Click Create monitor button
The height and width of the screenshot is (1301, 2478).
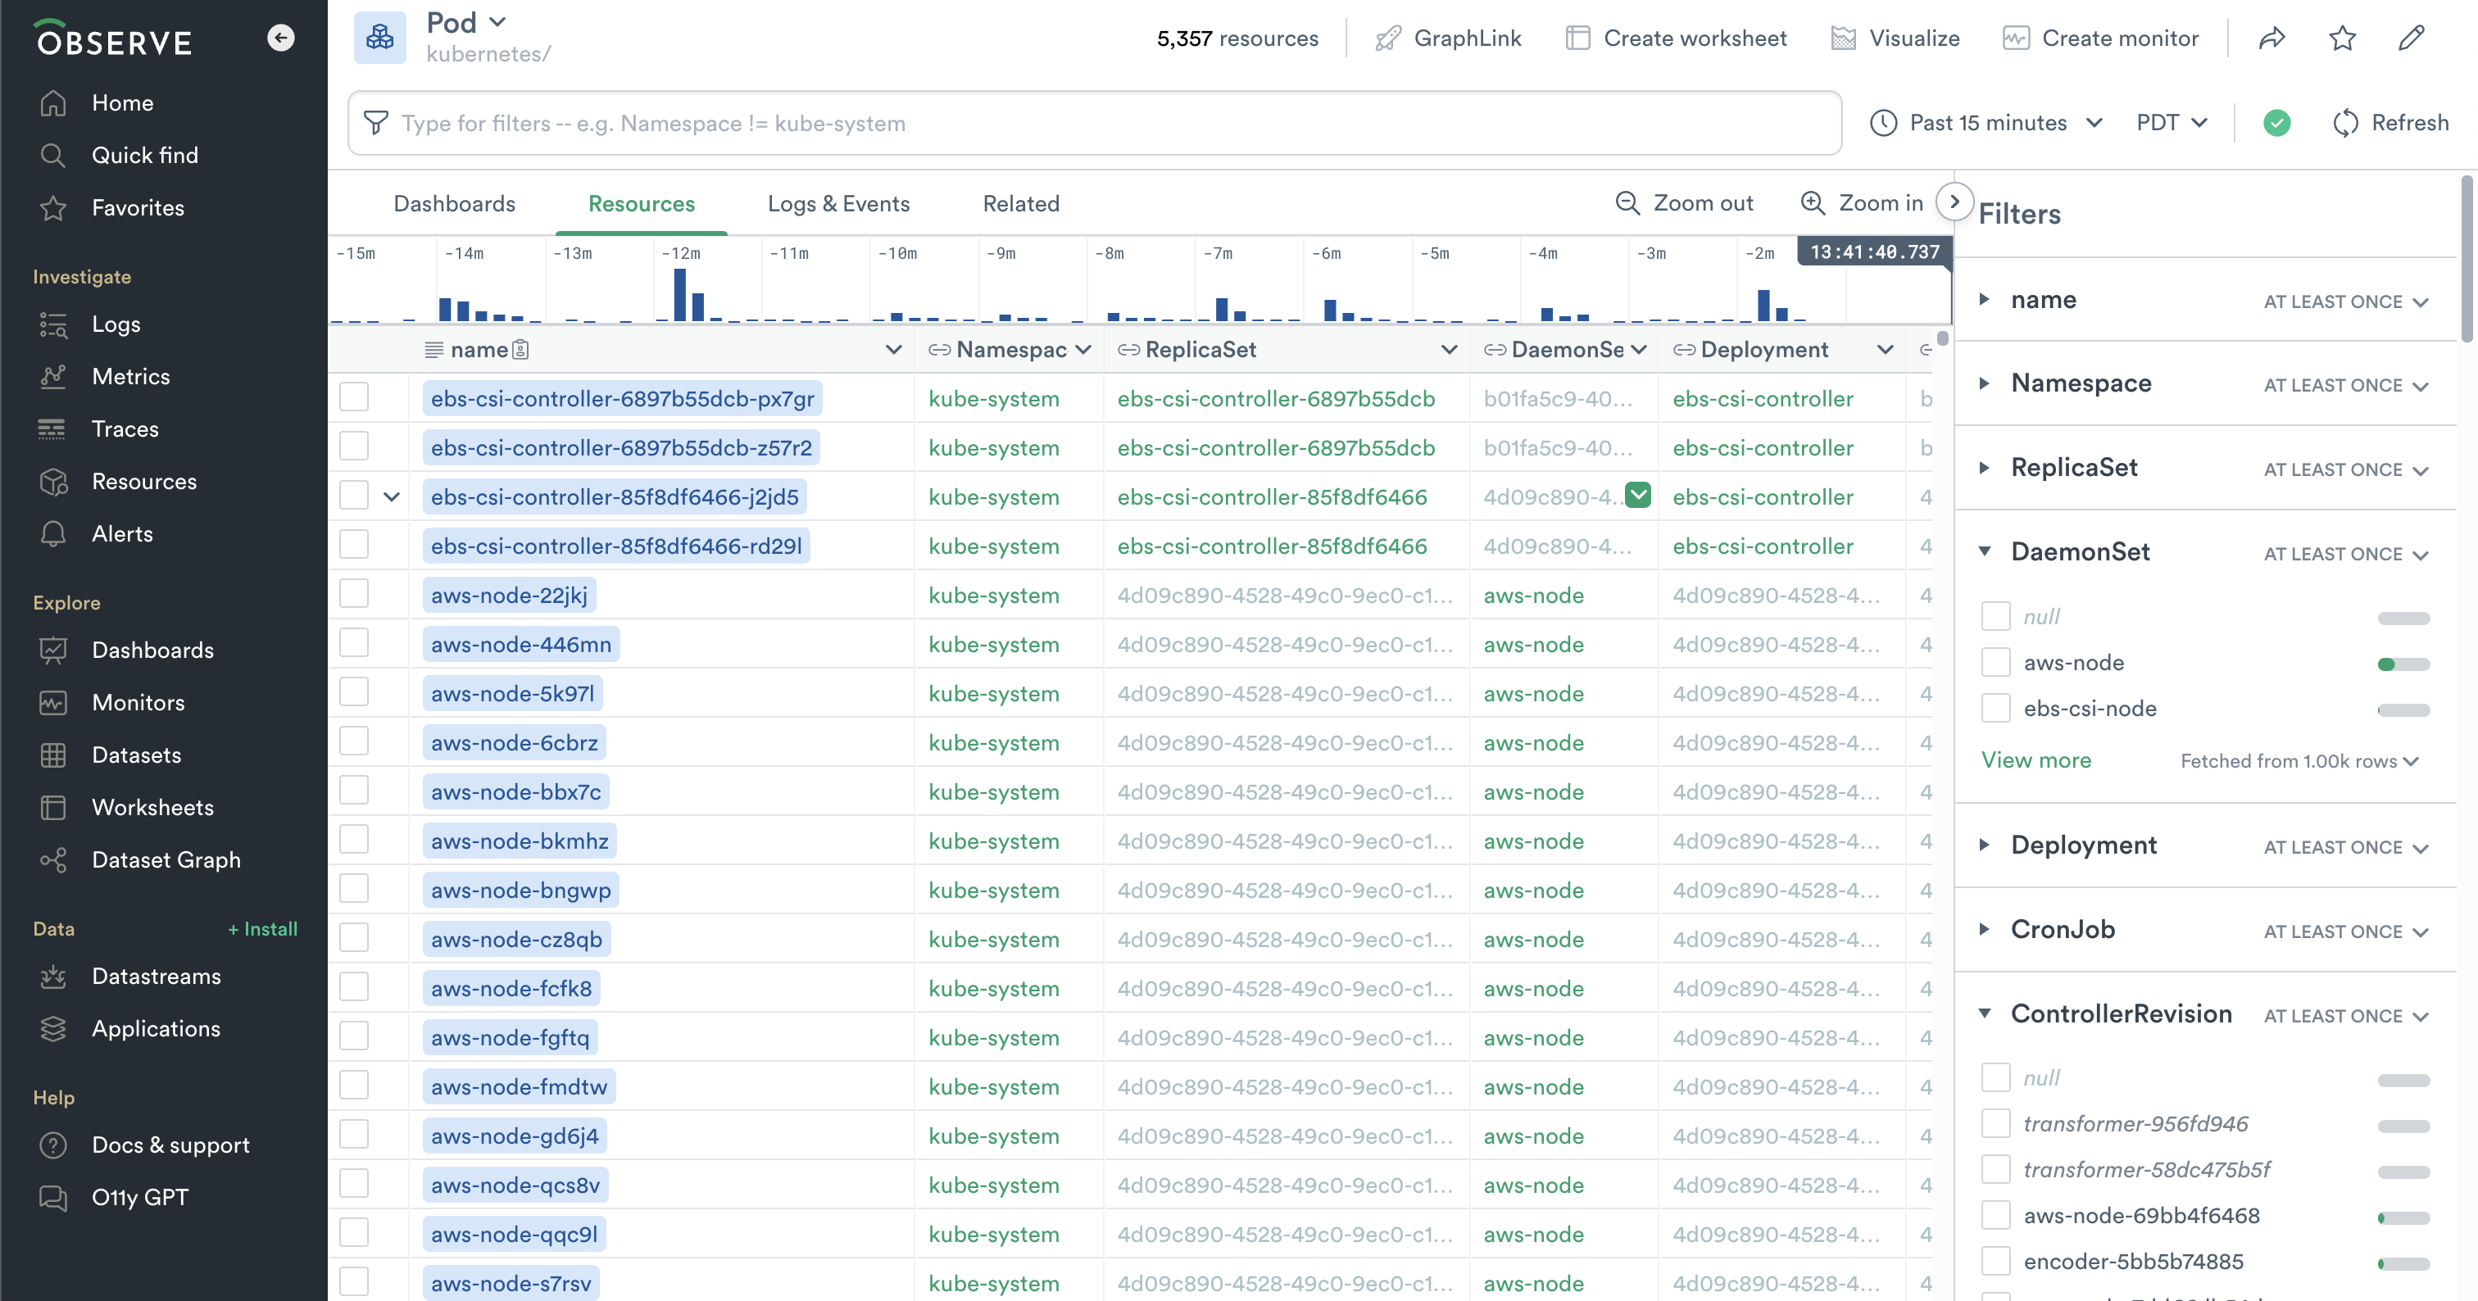point(2101,39)
